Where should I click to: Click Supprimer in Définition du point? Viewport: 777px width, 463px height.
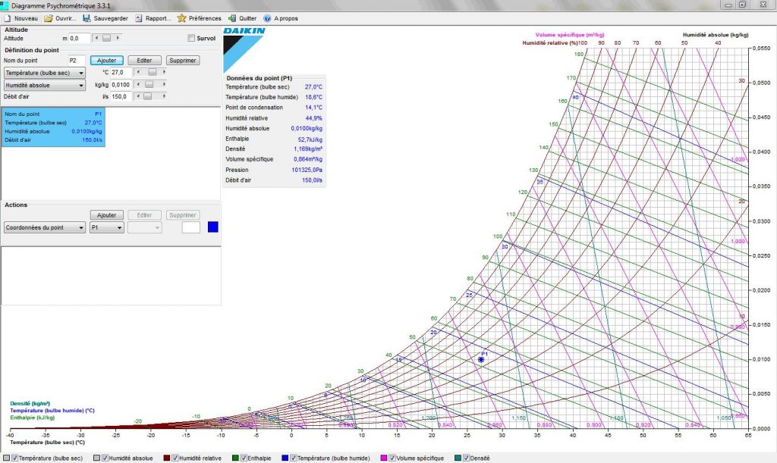point(183,61)
